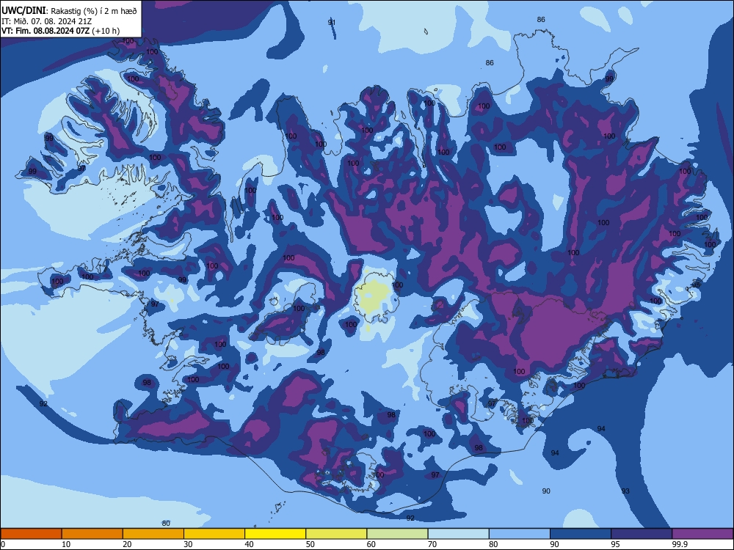Click the 92 value west of the peninsula
Screen dimensions: 734x550
(x=43, y=403)
